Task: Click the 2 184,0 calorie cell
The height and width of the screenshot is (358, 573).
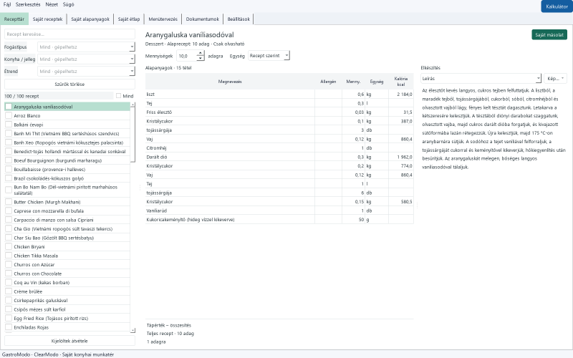Action: (401, 95)
